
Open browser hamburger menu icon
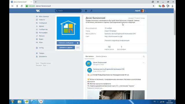[158, 2]
